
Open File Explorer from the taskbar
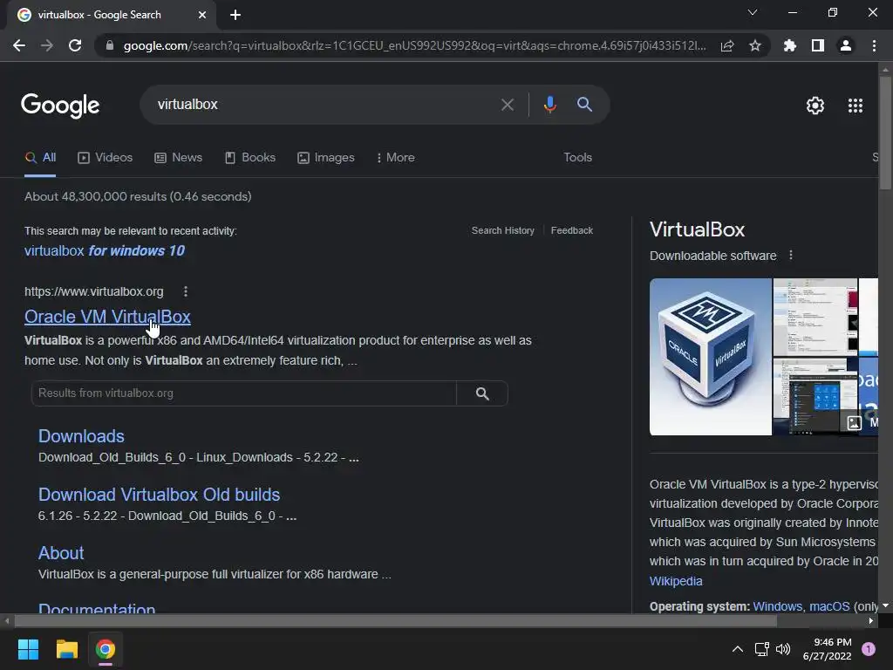point(66,649)
